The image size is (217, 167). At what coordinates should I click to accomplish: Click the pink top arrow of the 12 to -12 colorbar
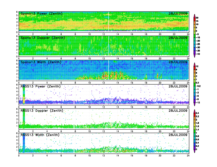coord(195,64)
